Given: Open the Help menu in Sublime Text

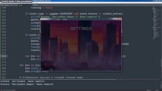Looking at the screenshot, I should pyautogui.click(x=36, y=3).
